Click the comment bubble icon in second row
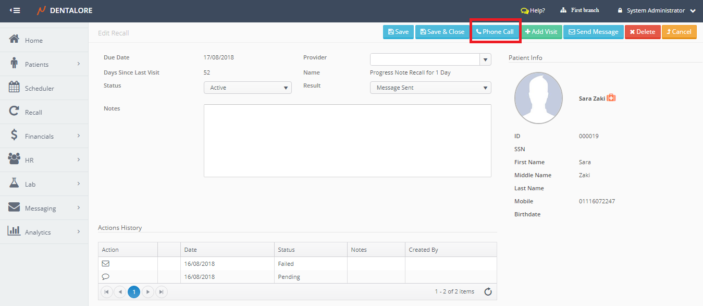This screenshot has width=703, height=306. click(x=106, y=277)
